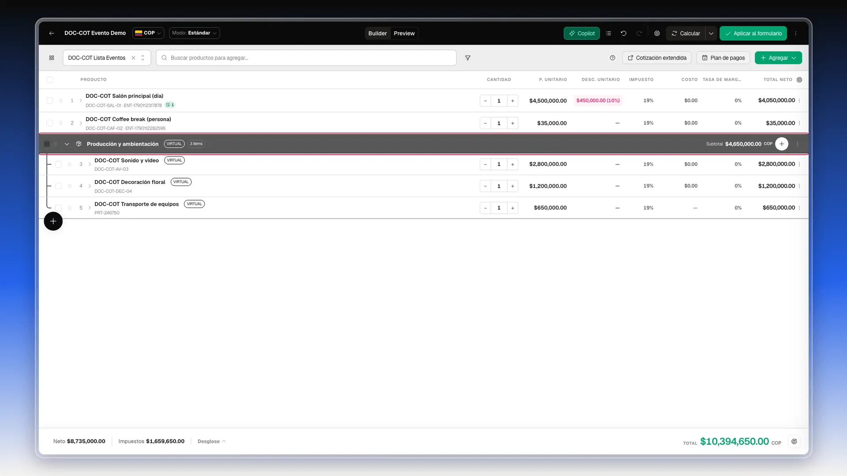
Task: Open the list outline icon next to Copilot
Action: pyautogui.click(x=608, y=33)
